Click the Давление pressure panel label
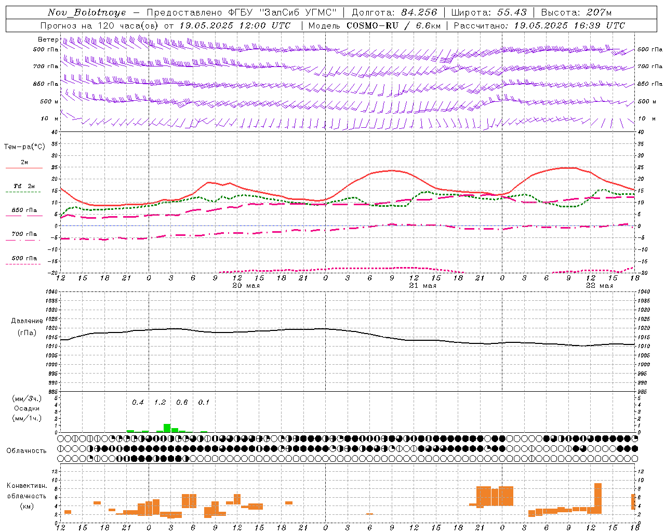 click(x=27, y=321)
